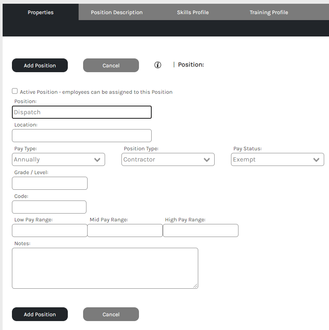
Task: Expand the Position Type dropdown
Action: pyautogui.click(x=168, y=160)
